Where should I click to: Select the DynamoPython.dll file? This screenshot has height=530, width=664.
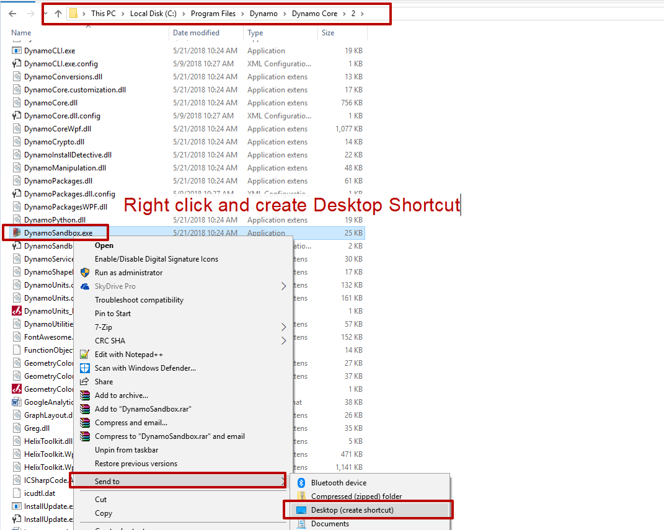(55, 219)
